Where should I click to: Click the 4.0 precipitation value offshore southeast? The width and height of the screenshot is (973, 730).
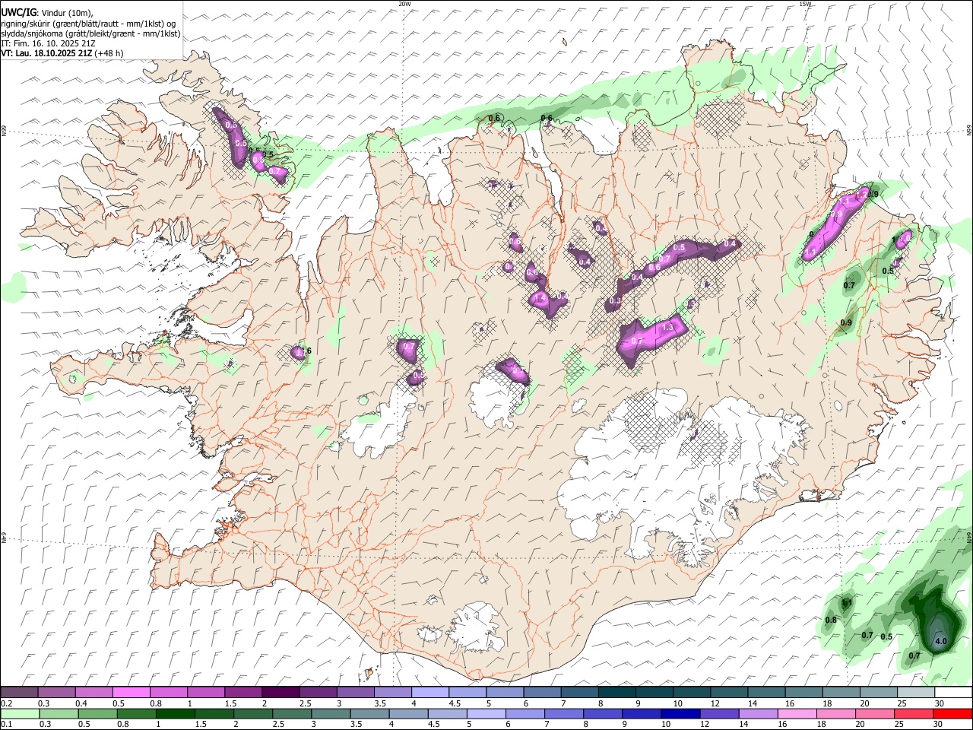[x=940, y=641]
